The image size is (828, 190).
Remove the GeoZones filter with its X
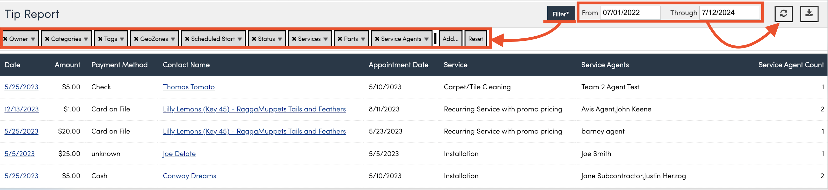tap(136, 39)
